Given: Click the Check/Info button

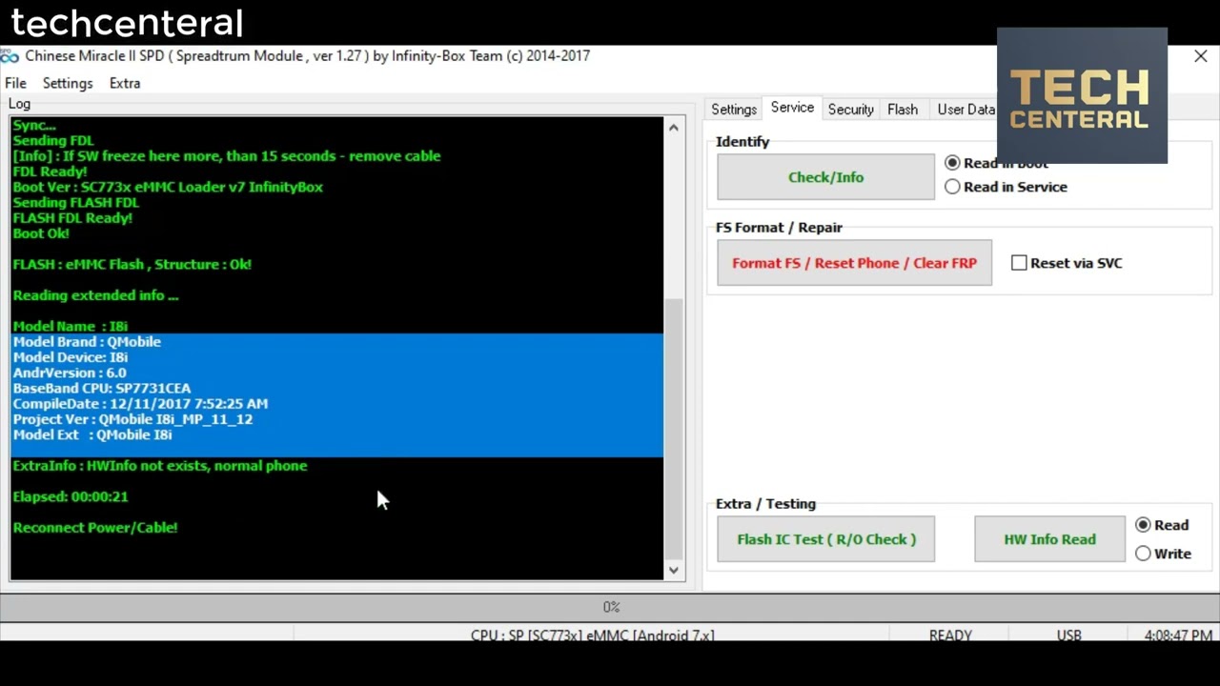Looking at the screenshot, I should pyautogui.click(x=825, y=177).
